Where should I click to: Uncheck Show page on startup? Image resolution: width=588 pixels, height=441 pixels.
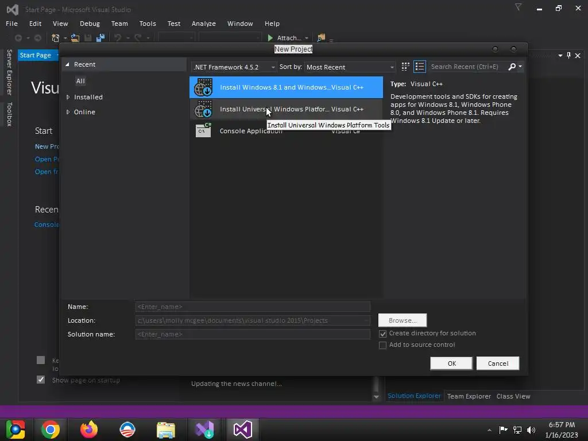coord(41,380)
